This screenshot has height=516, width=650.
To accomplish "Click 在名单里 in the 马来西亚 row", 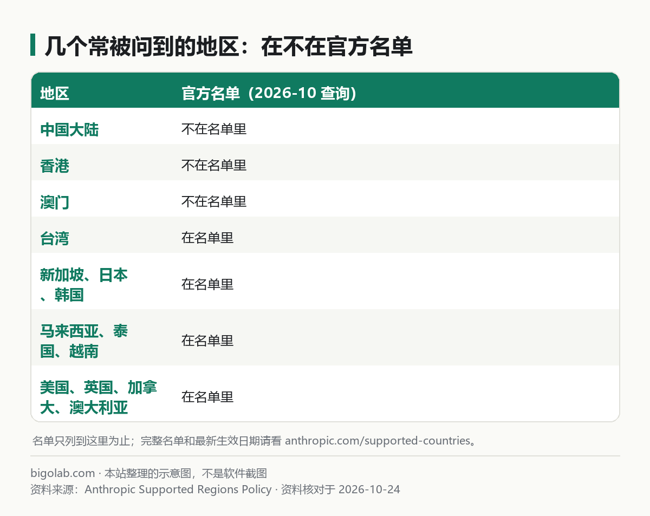I will pos(207,341).
